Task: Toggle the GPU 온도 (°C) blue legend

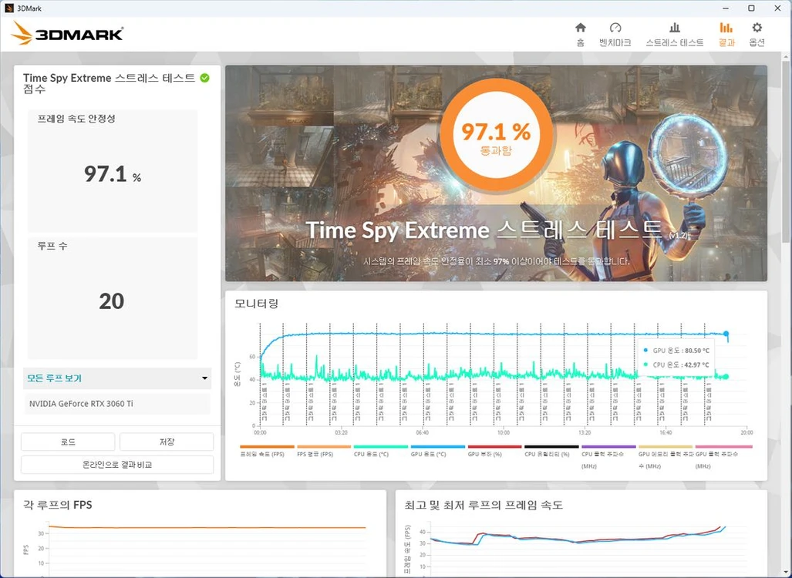Action: pyautogui.click(x=437, y=451)
